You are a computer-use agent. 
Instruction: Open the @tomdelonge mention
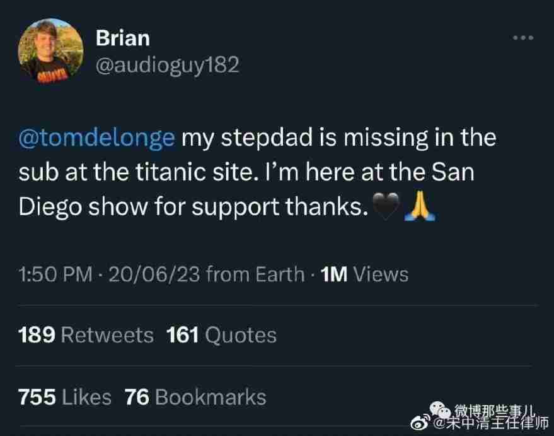click(97, 138)
